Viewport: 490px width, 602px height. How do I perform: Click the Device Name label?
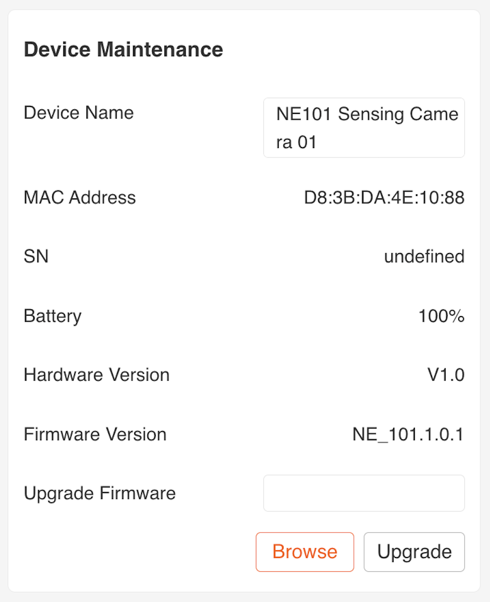[x=78, y=112]
